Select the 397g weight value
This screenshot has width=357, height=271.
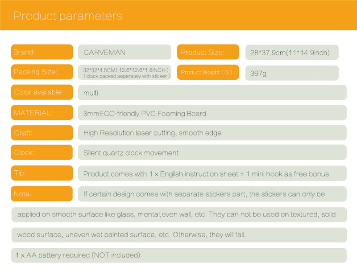pyautogui.click(x=291, y=73)
